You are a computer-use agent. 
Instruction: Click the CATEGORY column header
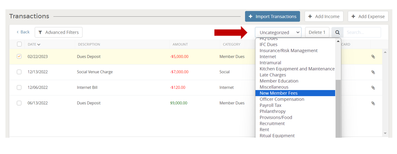click(232, 44)
